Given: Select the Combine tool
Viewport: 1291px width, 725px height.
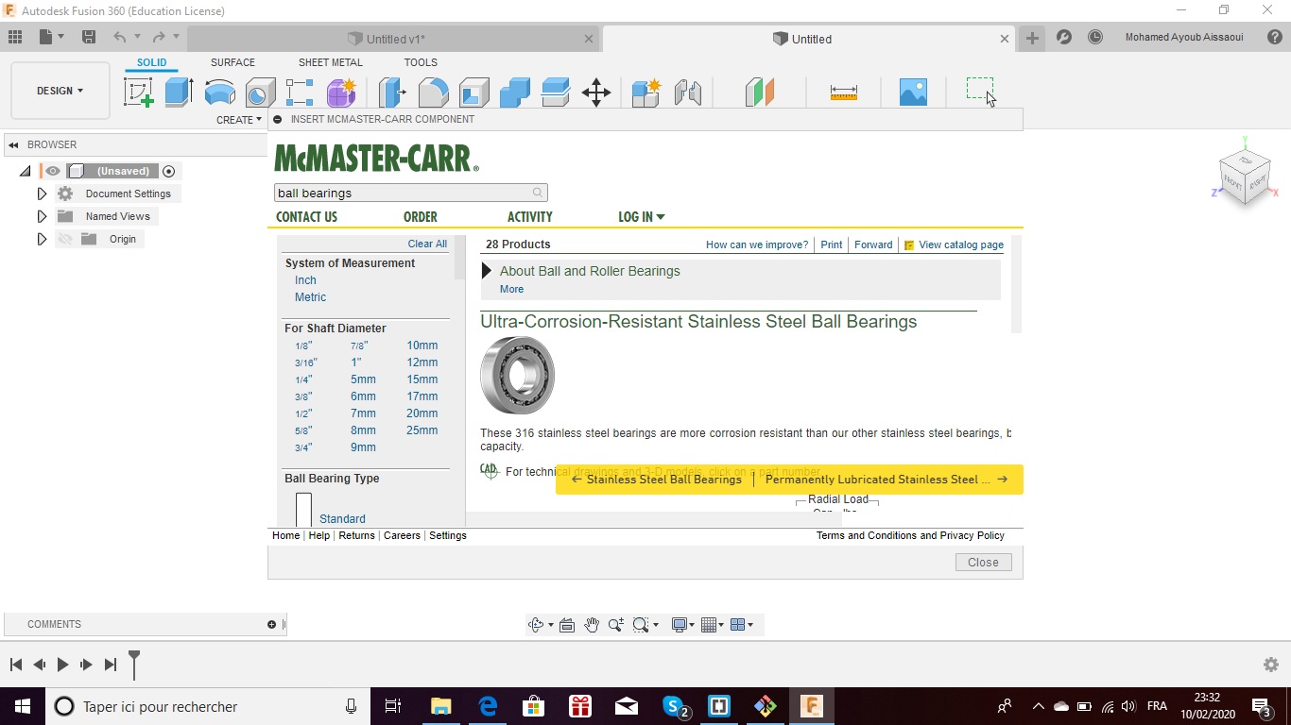Looking at the screenshot, I should click(x=514, y=93).
